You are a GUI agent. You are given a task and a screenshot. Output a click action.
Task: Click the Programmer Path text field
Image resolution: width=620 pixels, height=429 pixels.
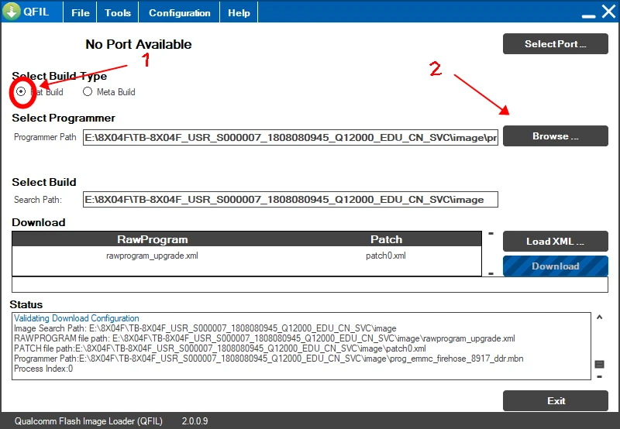click(291, 138)
